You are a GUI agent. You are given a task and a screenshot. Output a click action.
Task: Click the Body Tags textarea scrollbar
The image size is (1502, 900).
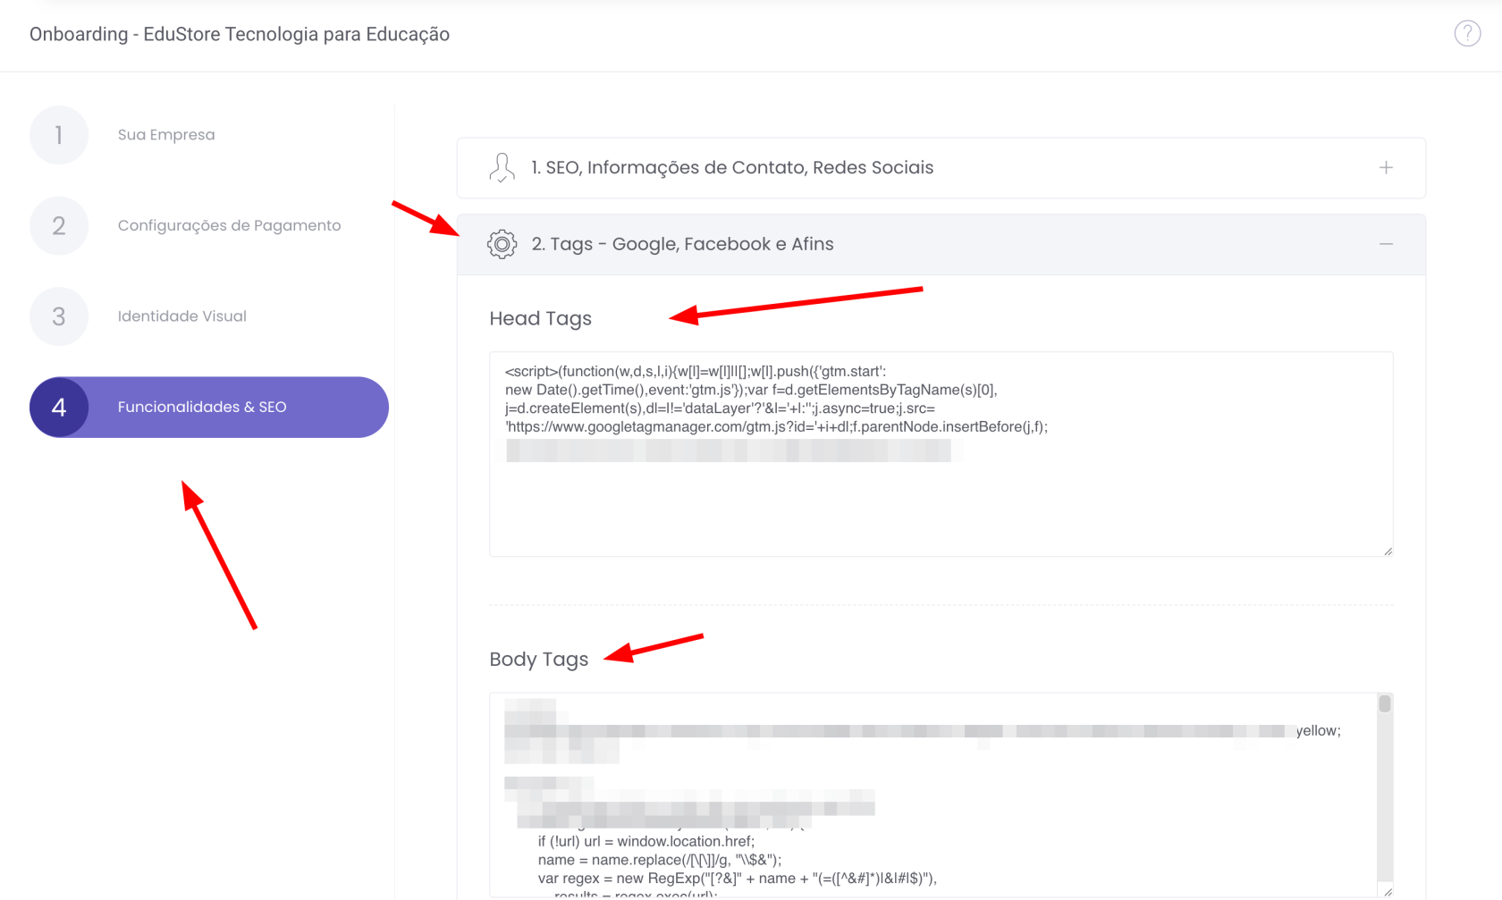[1385, 786]
